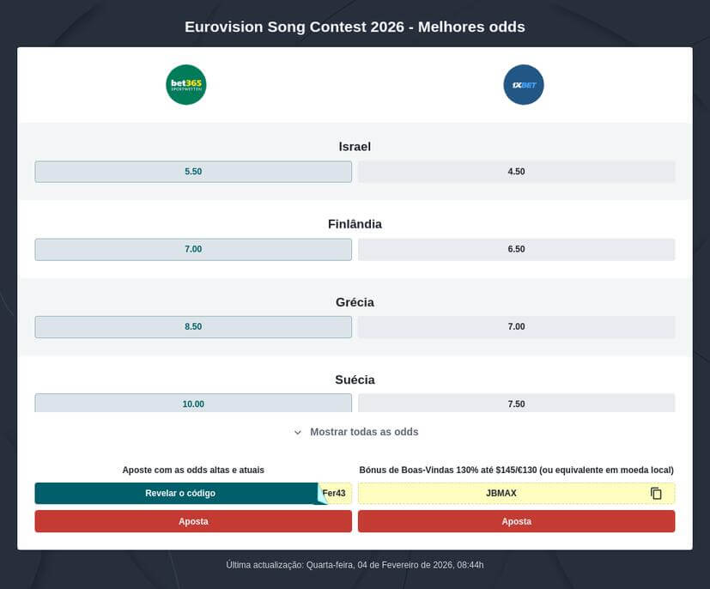Select Finlândia odds 6.50 on 1xBET
Image resolution: width=710 pixels, height=589 pixels.
point(516,249)
